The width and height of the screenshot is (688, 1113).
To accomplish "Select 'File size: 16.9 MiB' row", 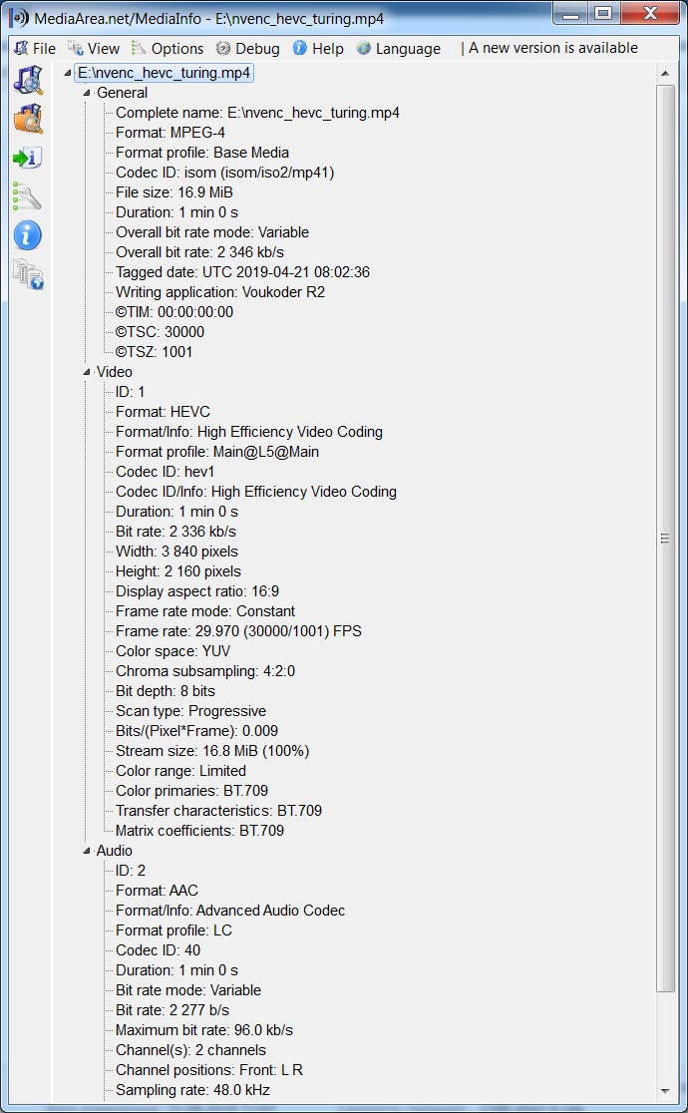I will pos(173,192).
